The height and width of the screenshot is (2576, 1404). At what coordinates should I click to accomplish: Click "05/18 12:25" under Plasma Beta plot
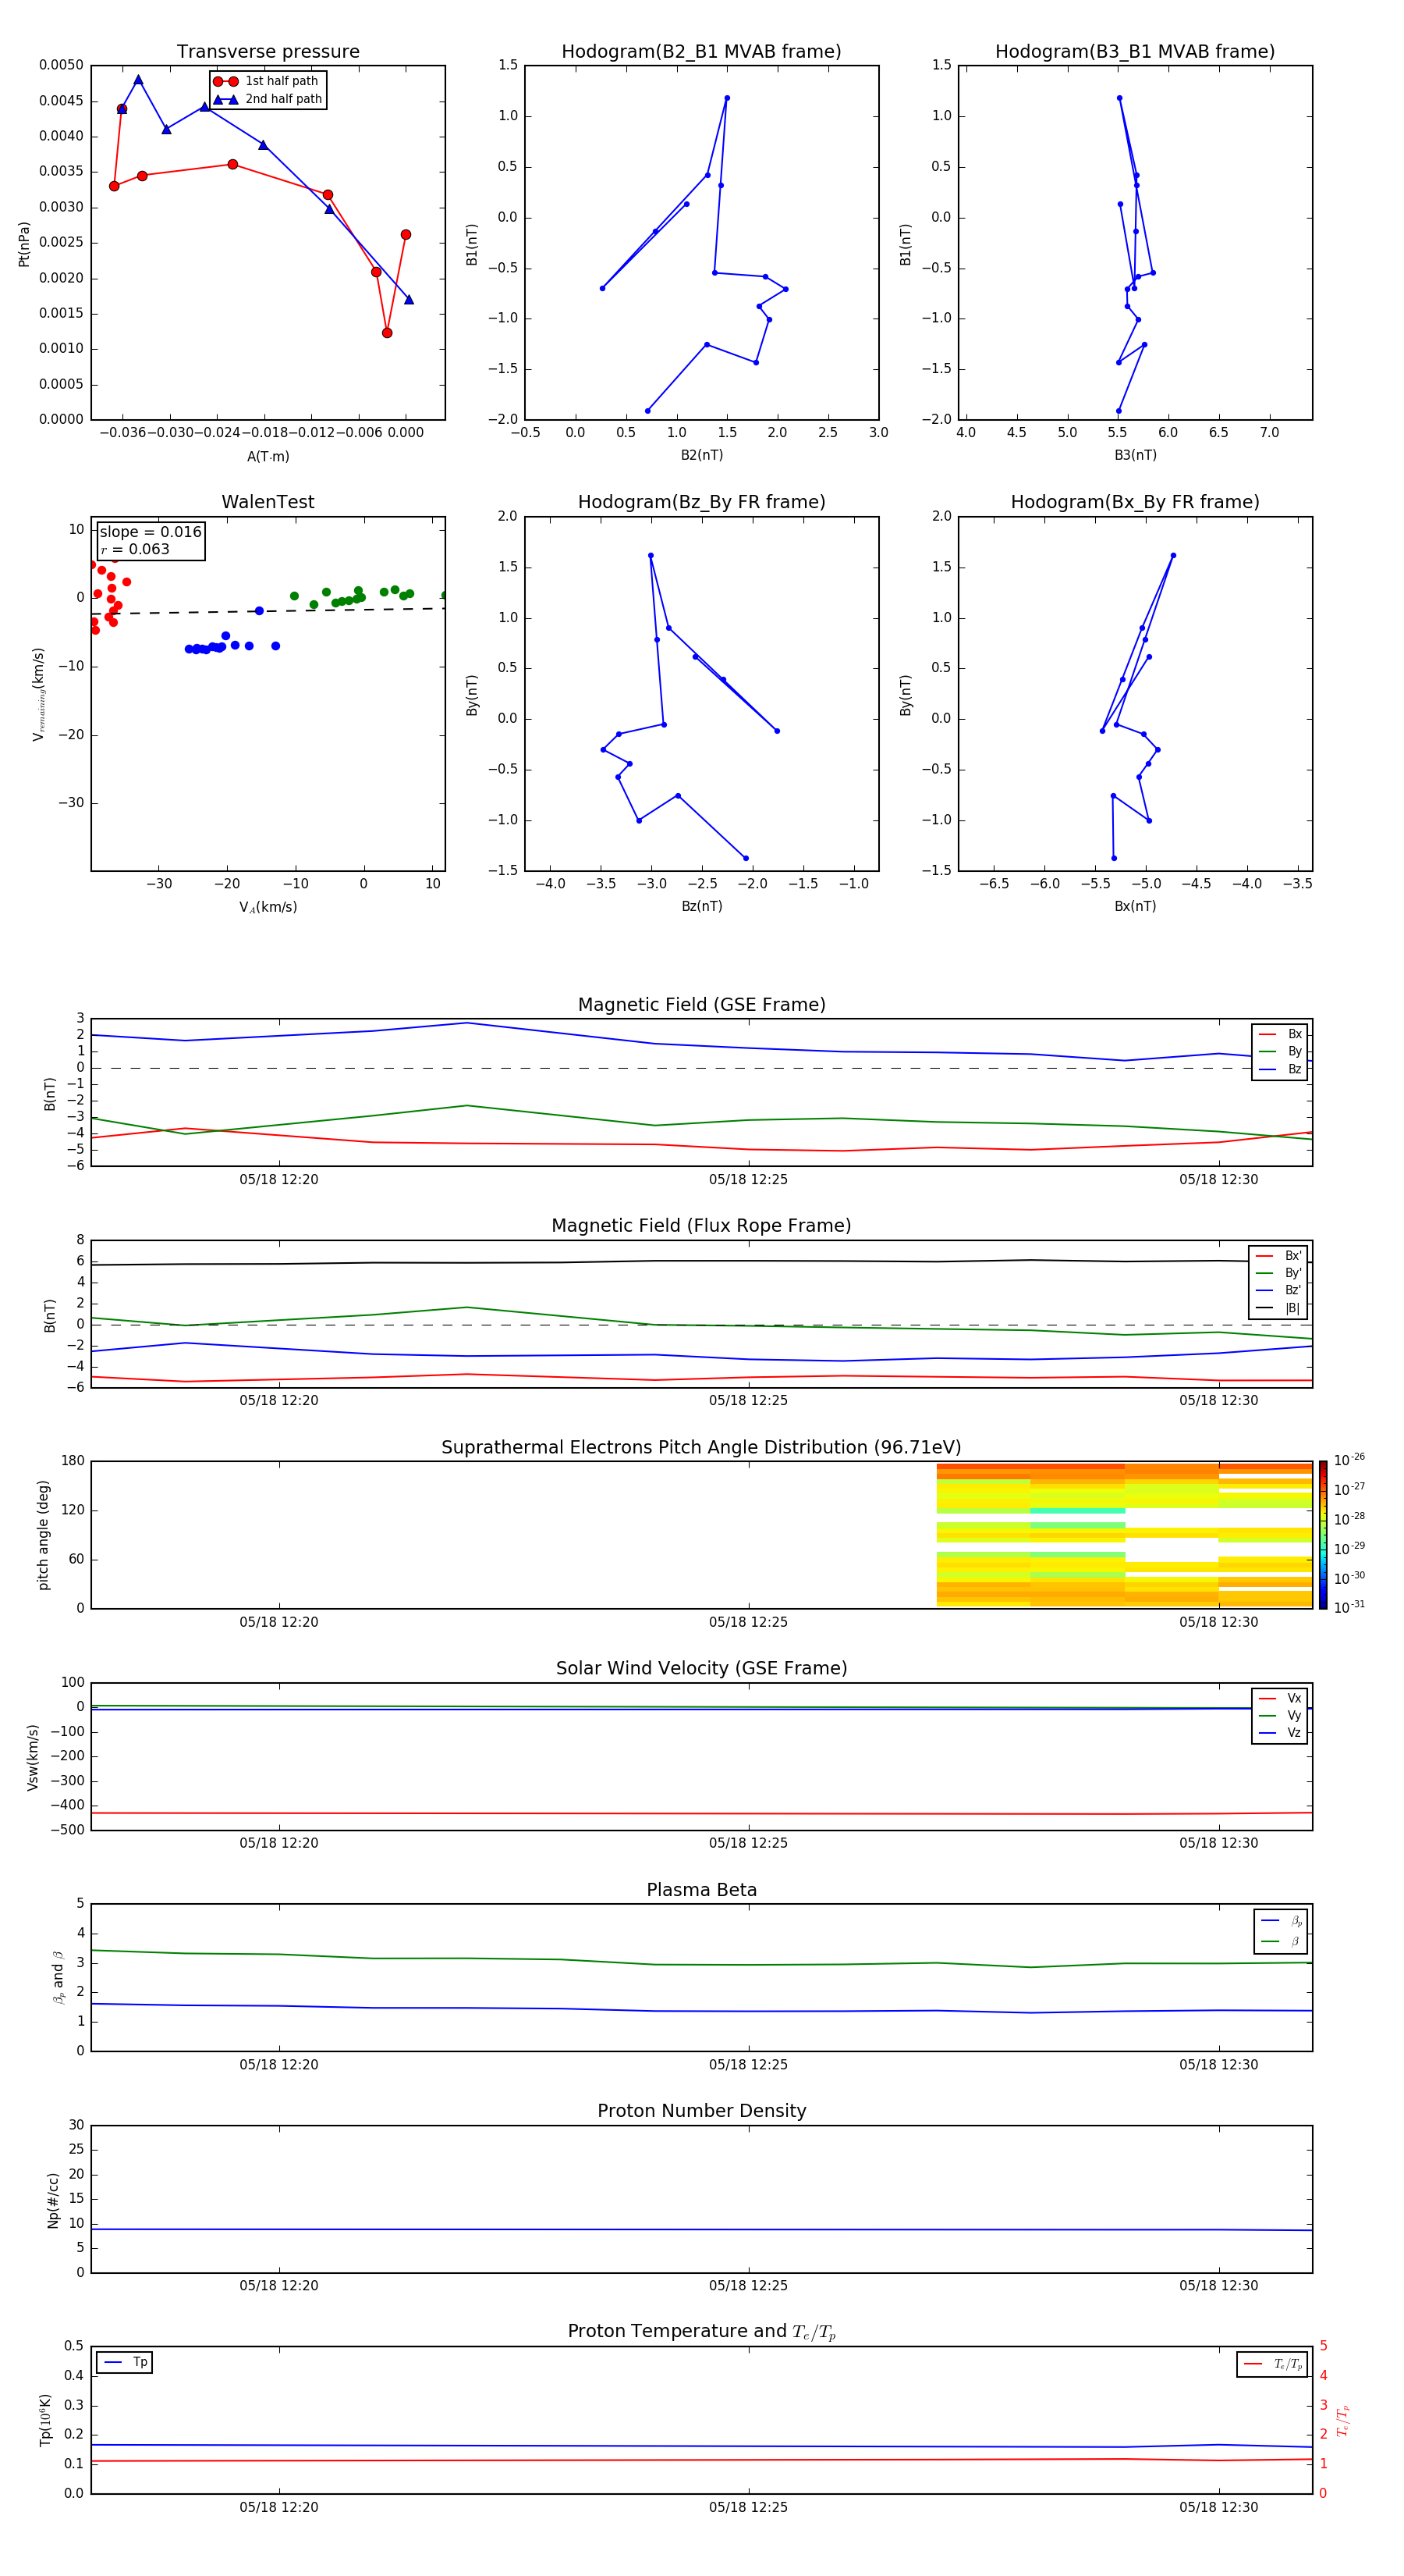749,2065
